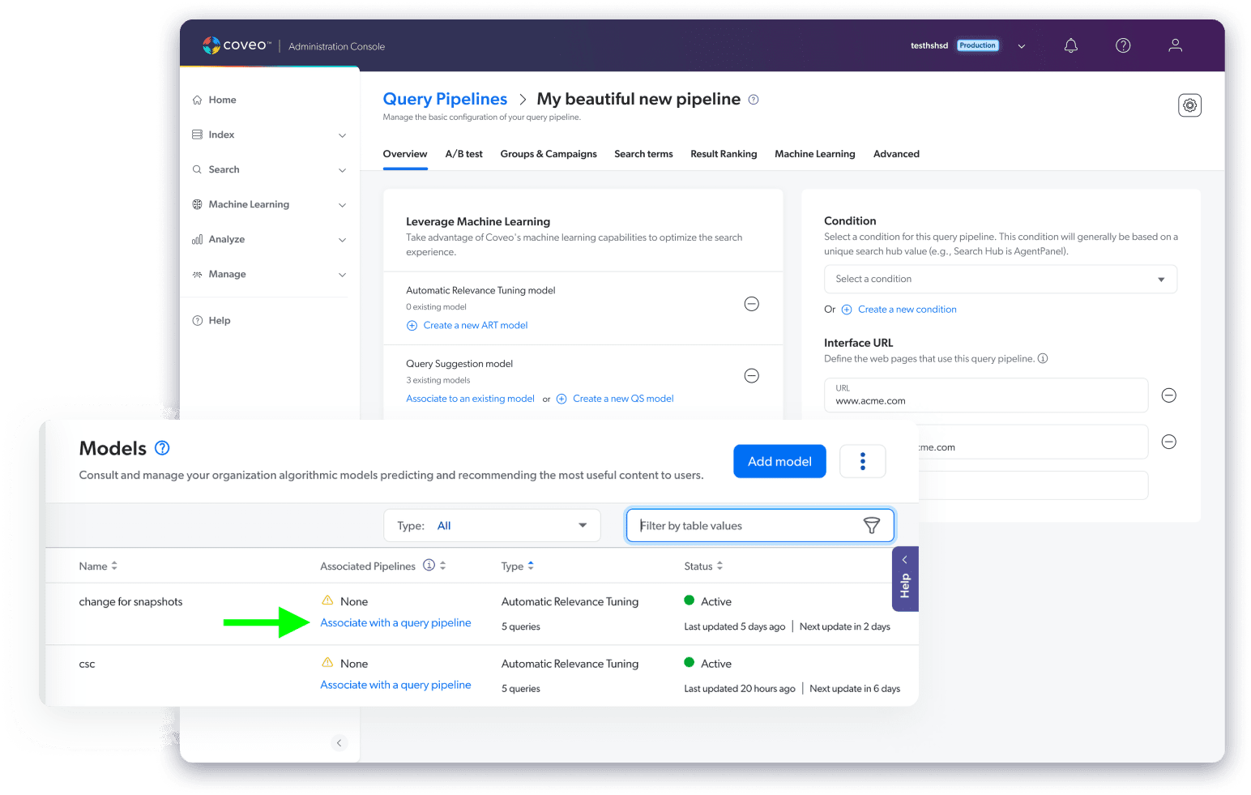Click the www.acme.com URL field
Image resolution: width=1251 pixels, height=795 pixels.
[x=986, y=395]
